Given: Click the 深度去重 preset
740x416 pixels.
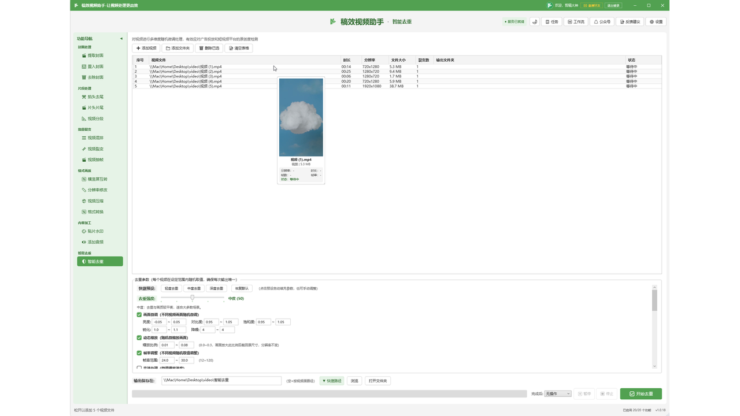Looking at the screenshot, I should (x=216, y=288).
